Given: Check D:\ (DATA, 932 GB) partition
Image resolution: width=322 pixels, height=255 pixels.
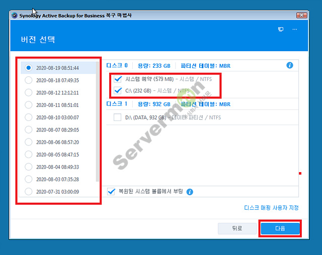Looking at the screenshot, I should pos(117,117).
